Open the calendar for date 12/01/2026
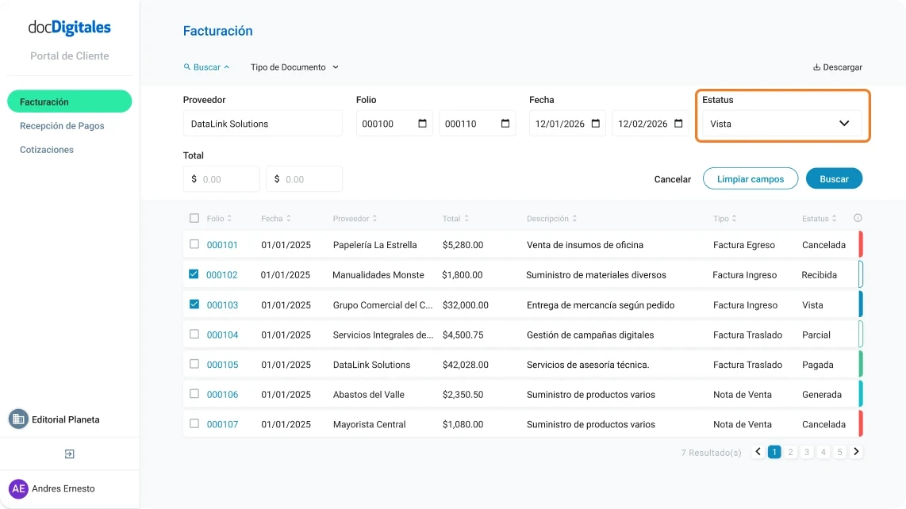Viewport: 906px width, 509px height. (594, 123)
